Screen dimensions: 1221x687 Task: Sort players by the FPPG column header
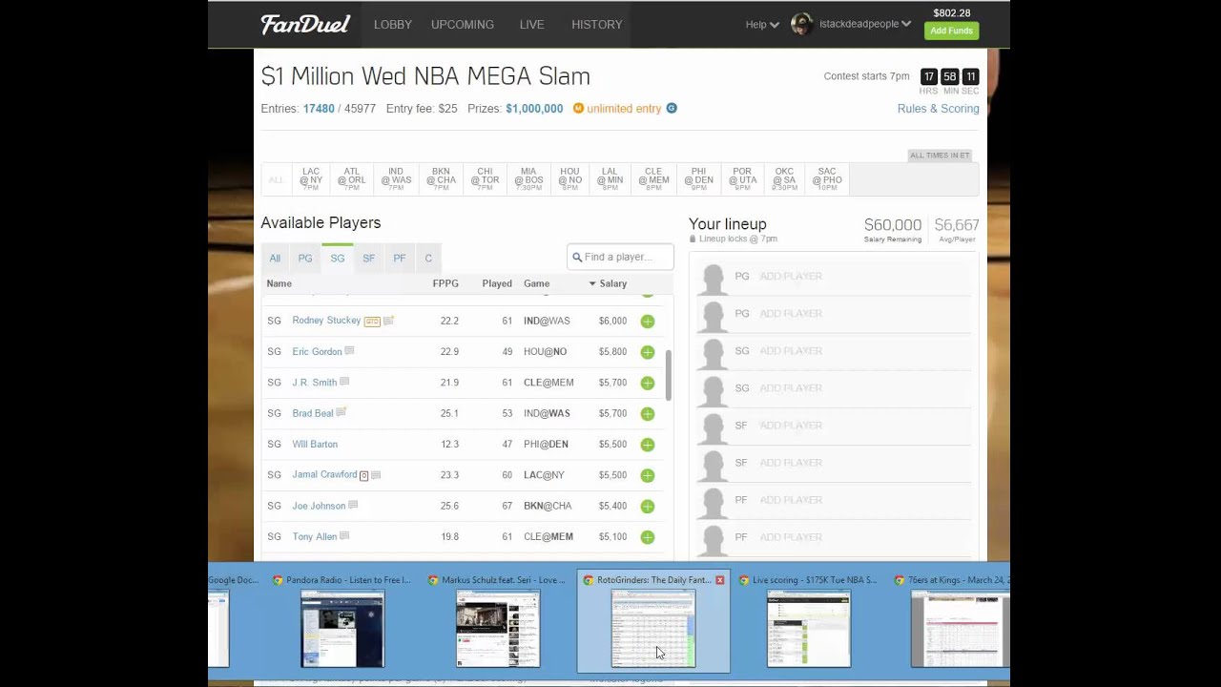tap(445, 283)
